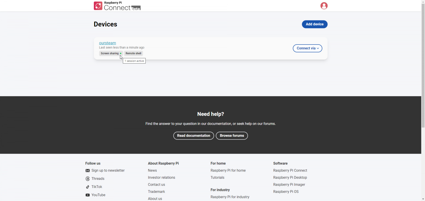Open the YouTube text link

coord(99,195)
